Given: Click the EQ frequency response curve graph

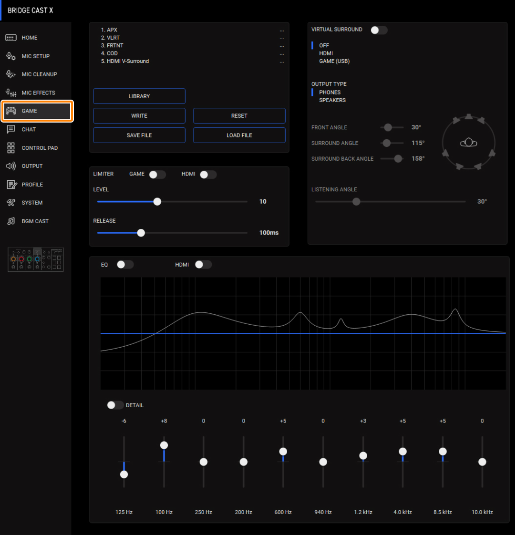Looking at the screenshot, I should [x=303, y=333].
